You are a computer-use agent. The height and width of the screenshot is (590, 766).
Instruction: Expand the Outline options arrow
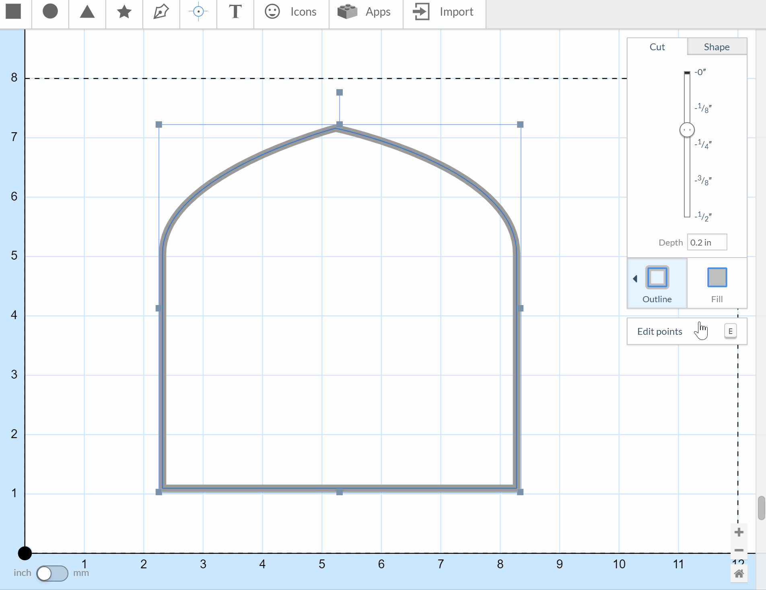(x=635, y=279)
